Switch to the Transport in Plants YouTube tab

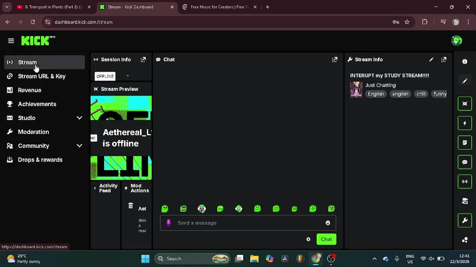(x=53, y=7)
